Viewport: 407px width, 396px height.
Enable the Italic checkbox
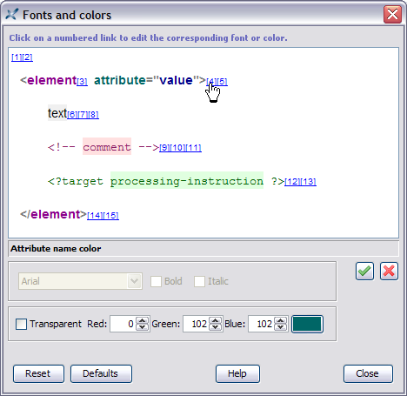click(199, 281)
